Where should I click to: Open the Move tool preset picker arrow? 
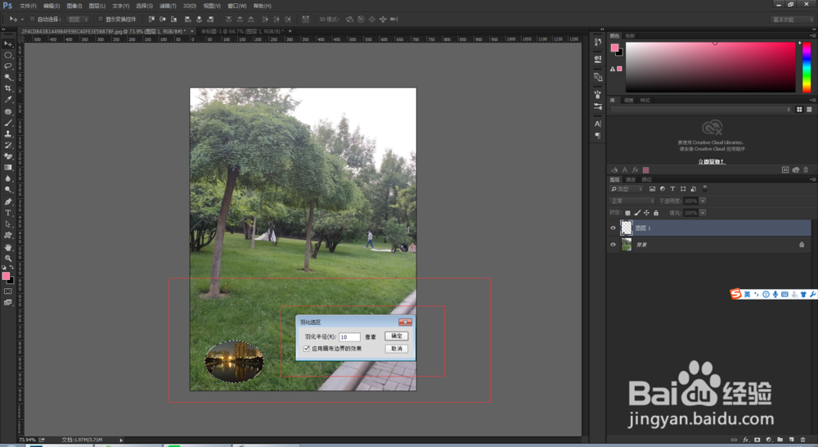[x=22, y=20]
